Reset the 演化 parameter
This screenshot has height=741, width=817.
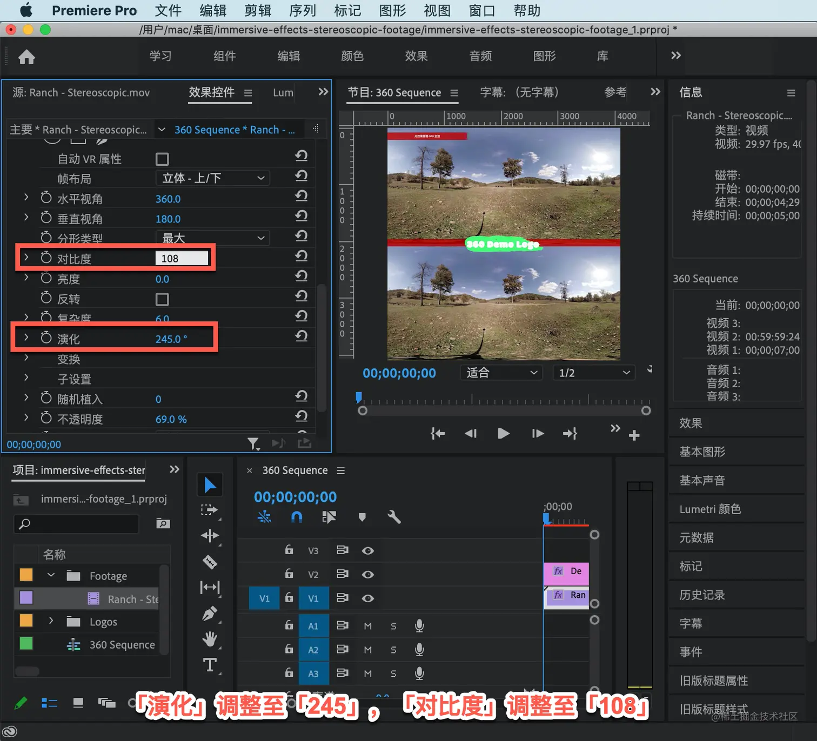(302, 336)
